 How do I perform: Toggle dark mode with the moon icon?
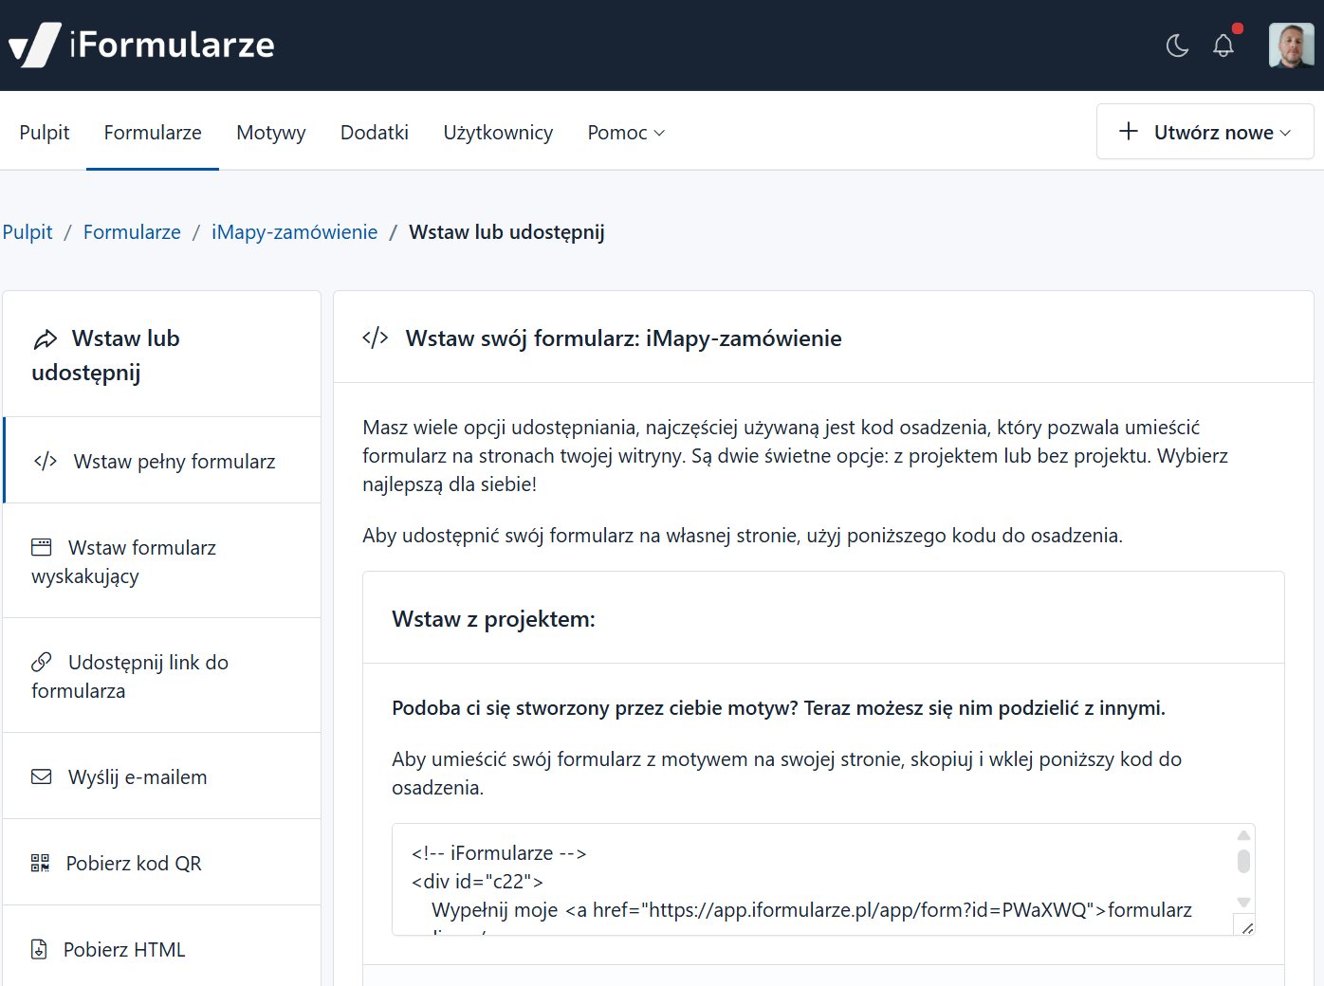(1177, 46)
